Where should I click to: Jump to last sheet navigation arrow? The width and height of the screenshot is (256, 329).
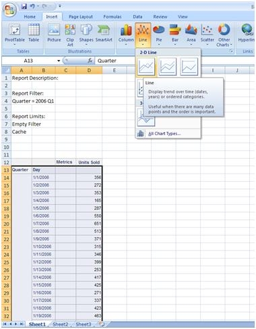click(x=22, y=324)
